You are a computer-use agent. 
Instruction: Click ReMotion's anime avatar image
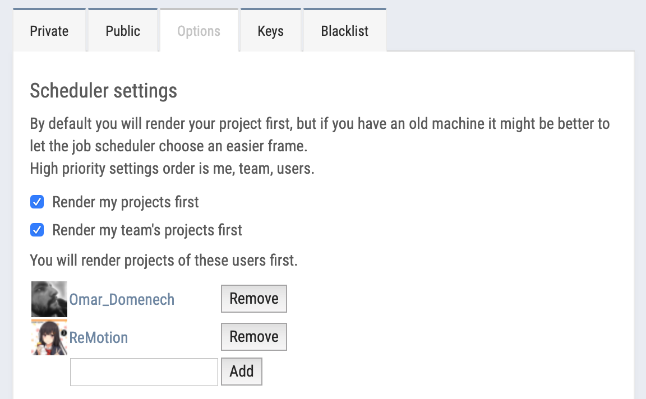coord(49,337)
